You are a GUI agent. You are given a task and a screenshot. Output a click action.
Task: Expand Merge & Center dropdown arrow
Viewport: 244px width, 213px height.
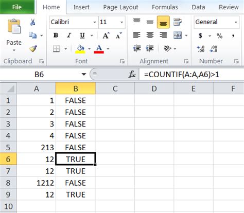click(186, 35)
